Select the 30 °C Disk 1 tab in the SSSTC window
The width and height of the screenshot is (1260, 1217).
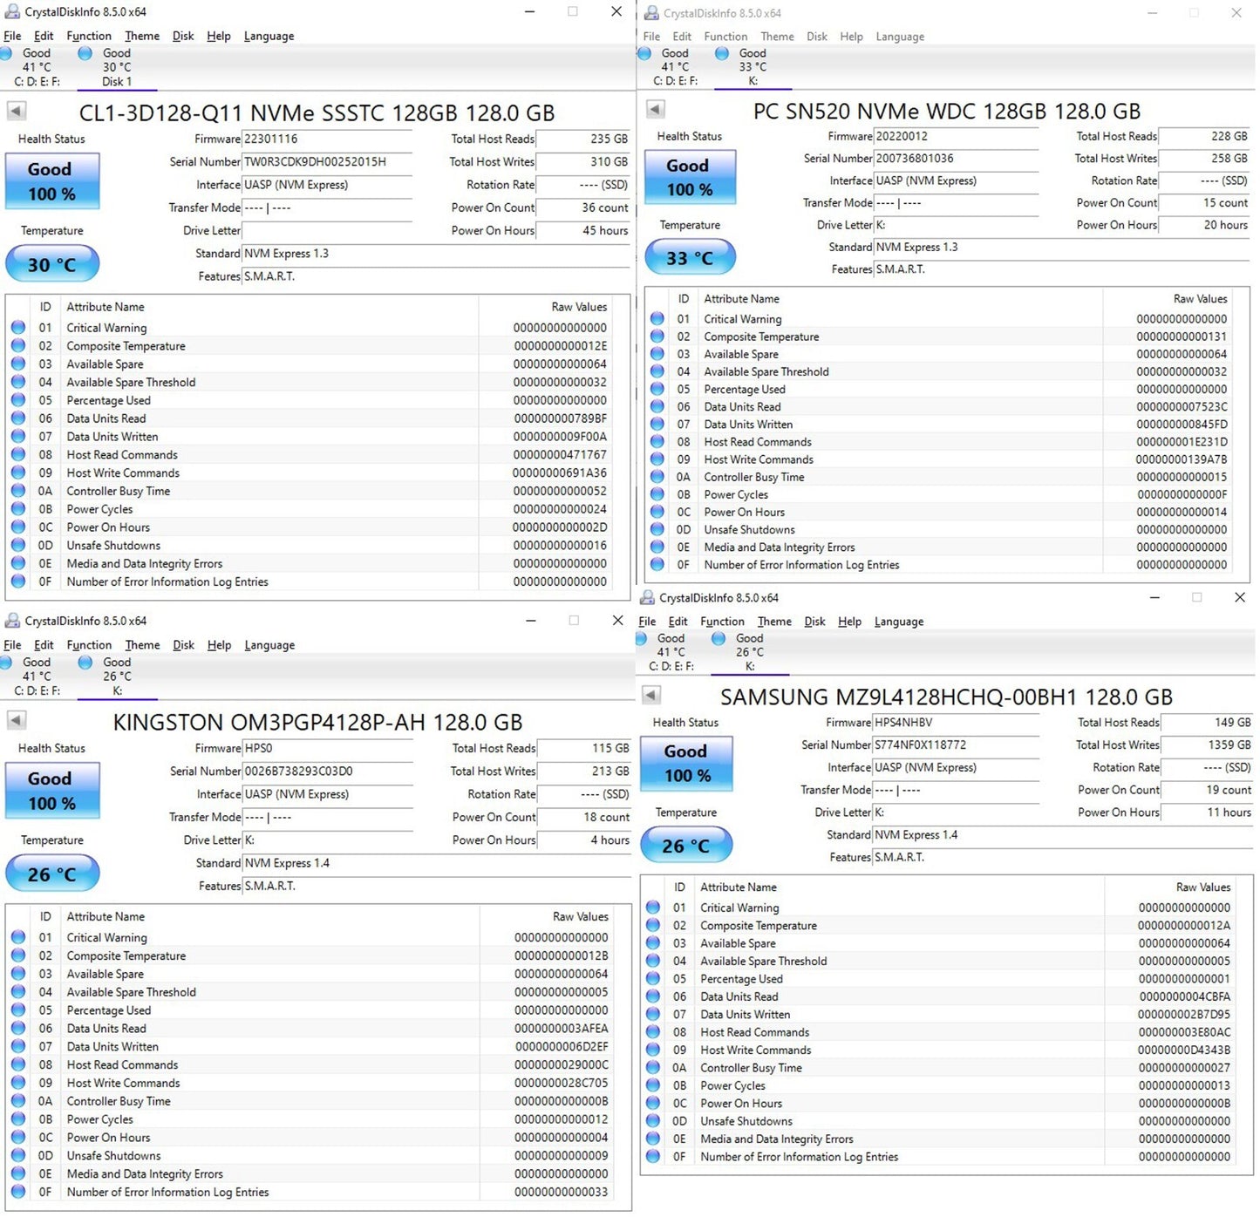(117, 67)
